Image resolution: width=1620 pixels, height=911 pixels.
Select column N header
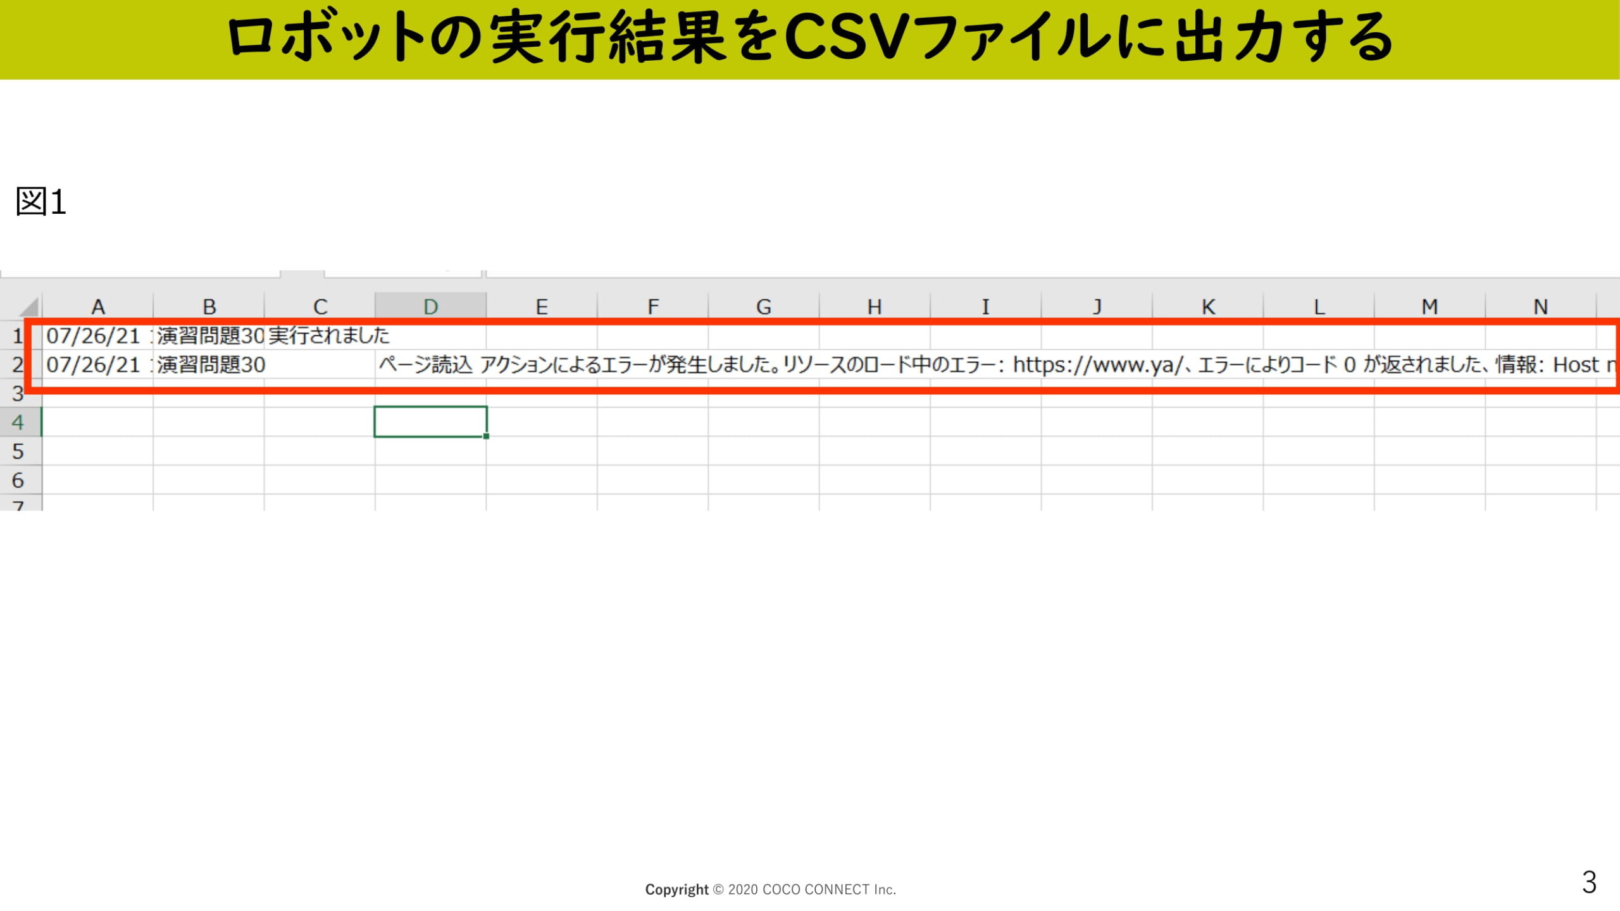coord(1541,306)
